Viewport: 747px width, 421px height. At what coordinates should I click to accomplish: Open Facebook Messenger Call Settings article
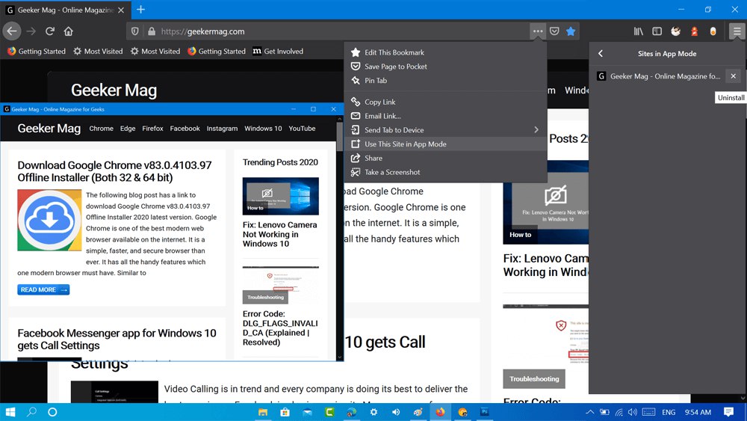[117, 339]
